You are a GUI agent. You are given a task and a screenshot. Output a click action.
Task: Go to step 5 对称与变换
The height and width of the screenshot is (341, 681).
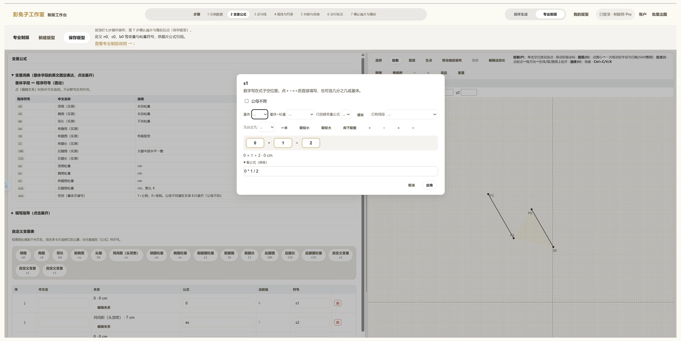pos(310,14)
